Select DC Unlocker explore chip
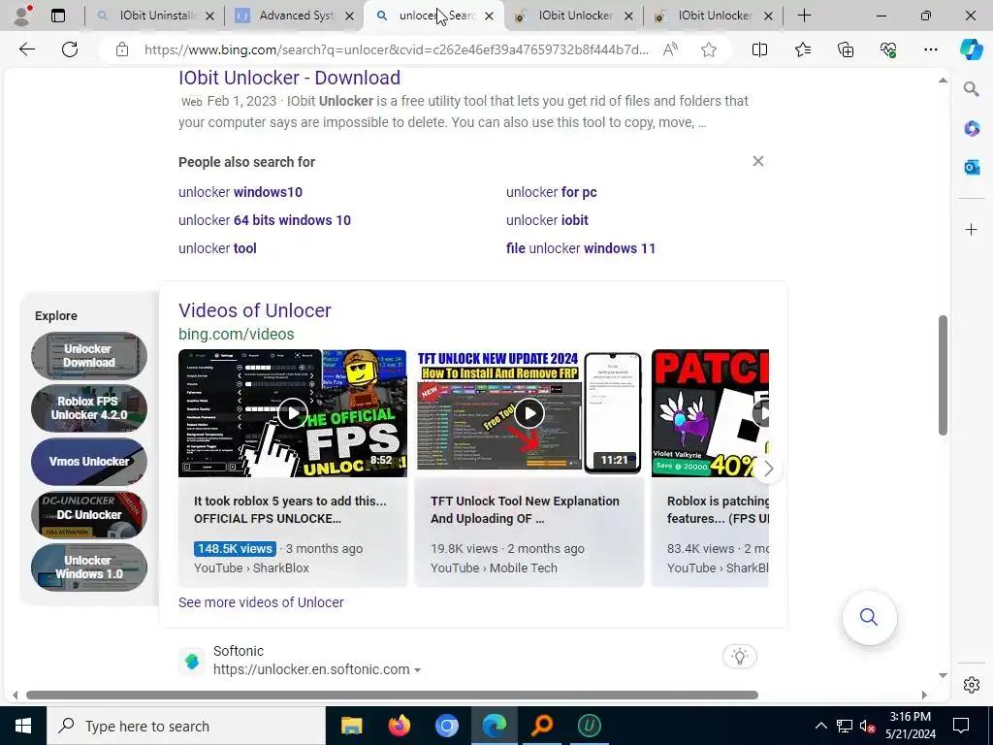This screenshot has width=993, height=745. coord(88,514)
